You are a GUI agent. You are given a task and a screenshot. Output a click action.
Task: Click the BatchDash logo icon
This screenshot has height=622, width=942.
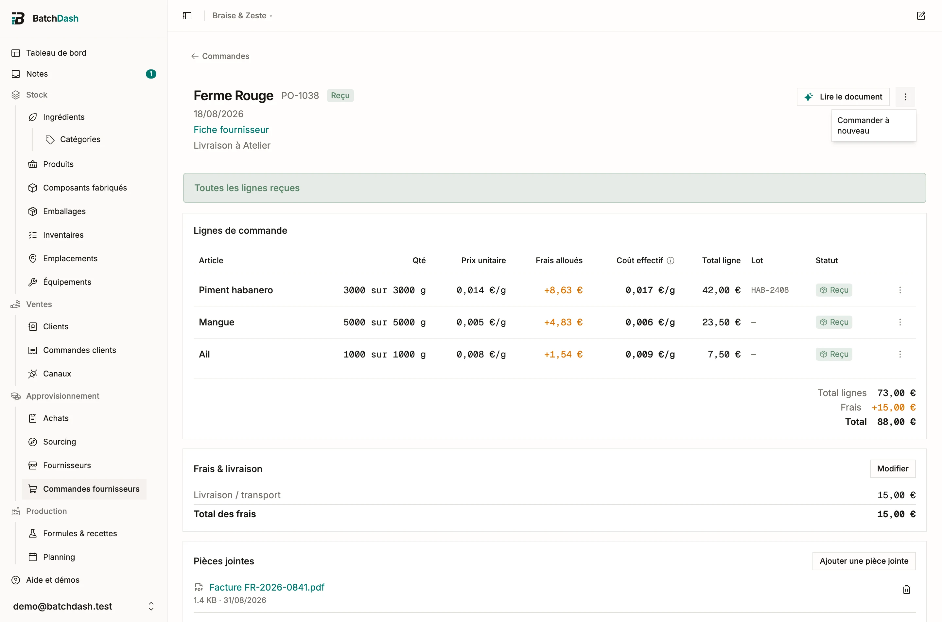click(x=18, y=18)
